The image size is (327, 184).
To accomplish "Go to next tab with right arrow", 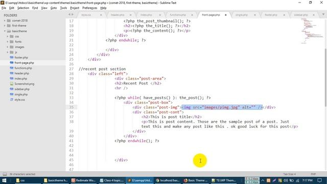I will click(x=73, y=15).
